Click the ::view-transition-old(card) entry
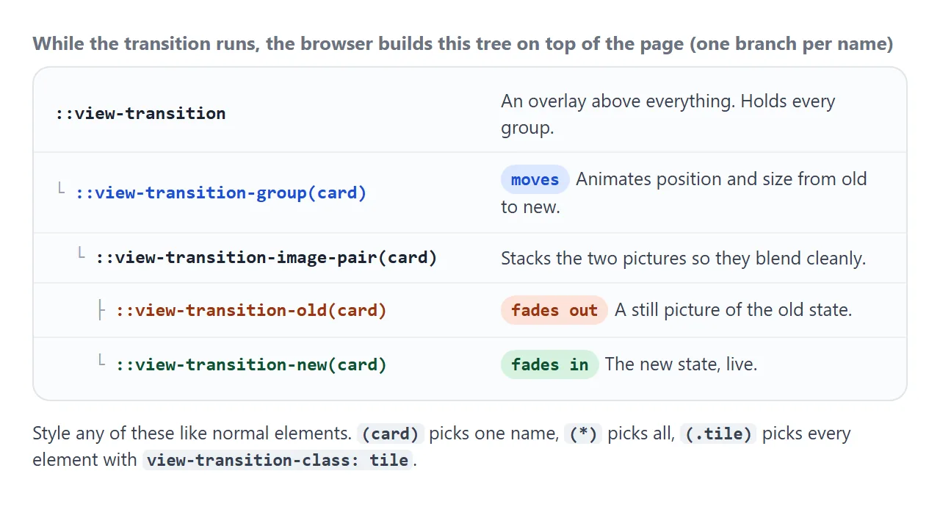 pyautogui.click(x=251, y=310)
